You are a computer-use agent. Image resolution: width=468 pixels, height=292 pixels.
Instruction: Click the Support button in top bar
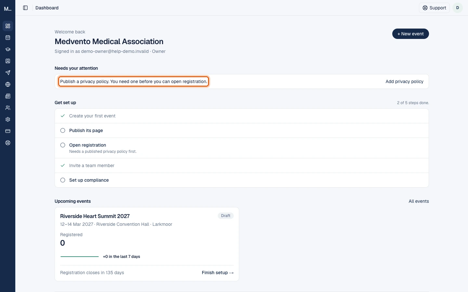point(434,8)
